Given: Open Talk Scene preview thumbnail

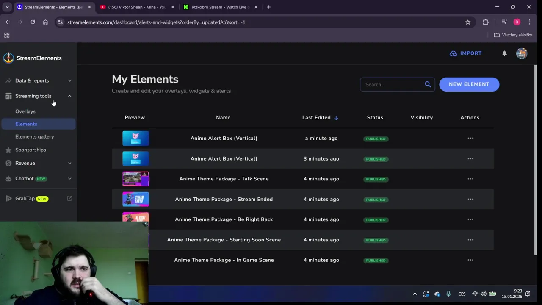Looking at the screenshot, I should 135,179.
